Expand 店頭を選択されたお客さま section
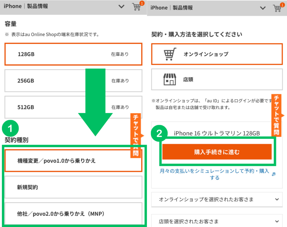Screen dimensions: 287x227 (217, 221)
